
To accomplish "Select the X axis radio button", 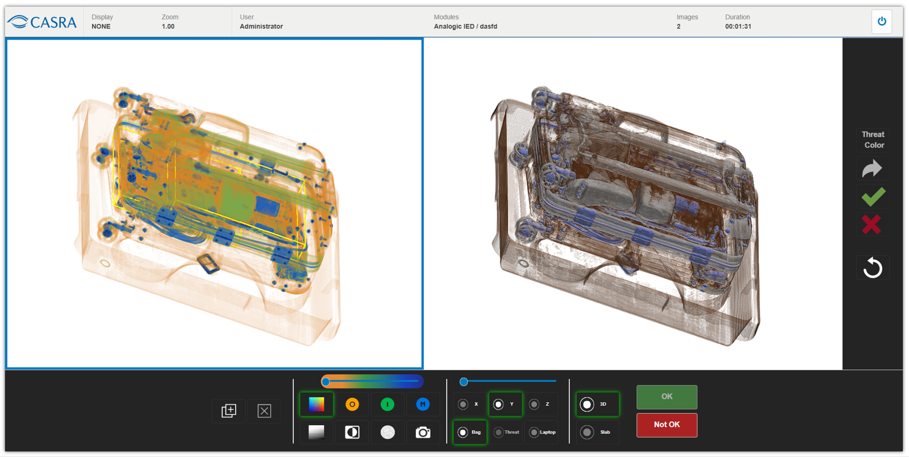I will coord(463,404).
